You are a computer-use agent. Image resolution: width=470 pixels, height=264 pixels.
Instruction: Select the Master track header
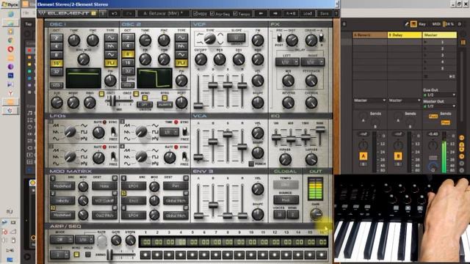tap(439, 35)
